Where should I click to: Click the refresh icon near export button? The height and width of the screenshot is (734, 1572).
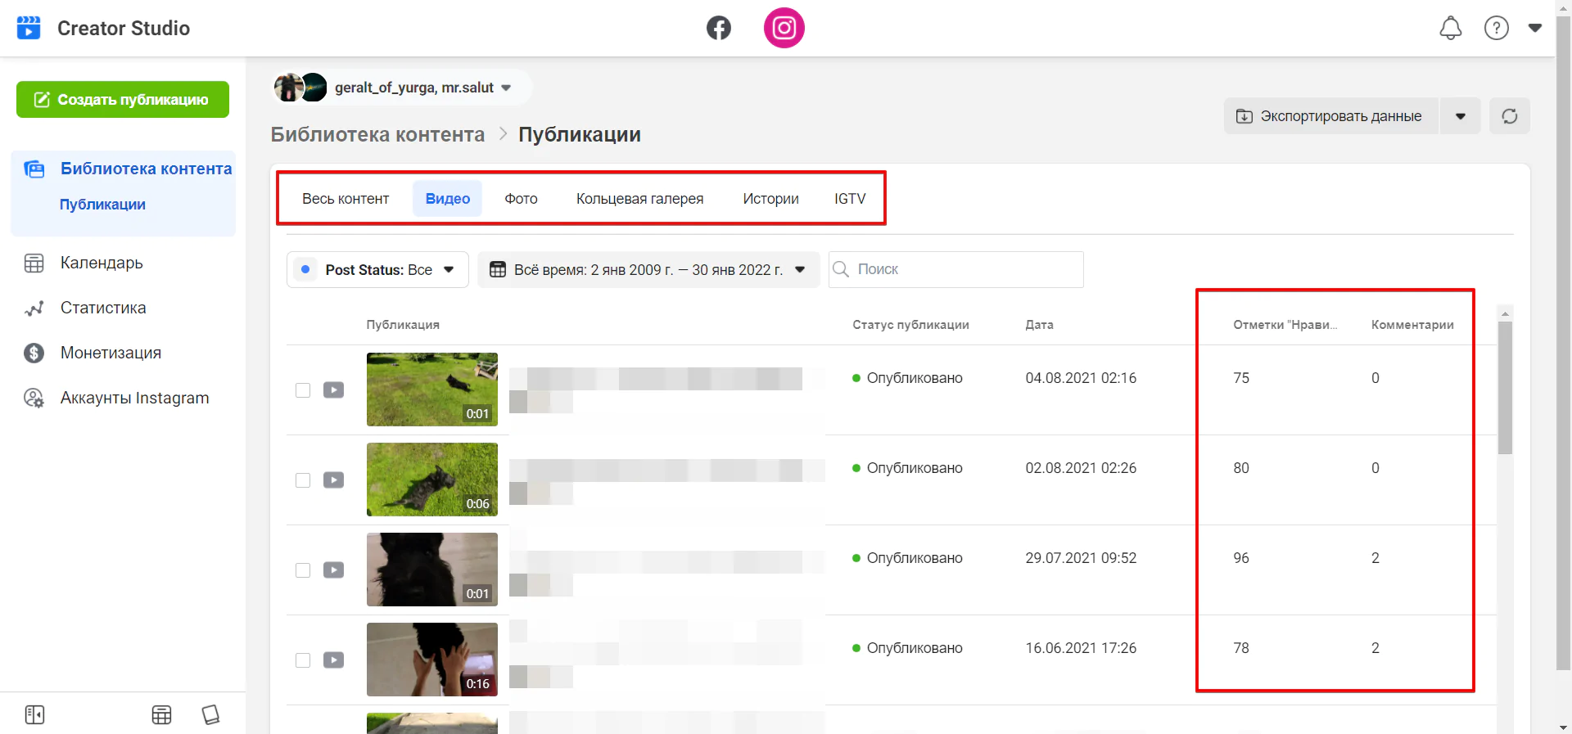pos(1509,116)
